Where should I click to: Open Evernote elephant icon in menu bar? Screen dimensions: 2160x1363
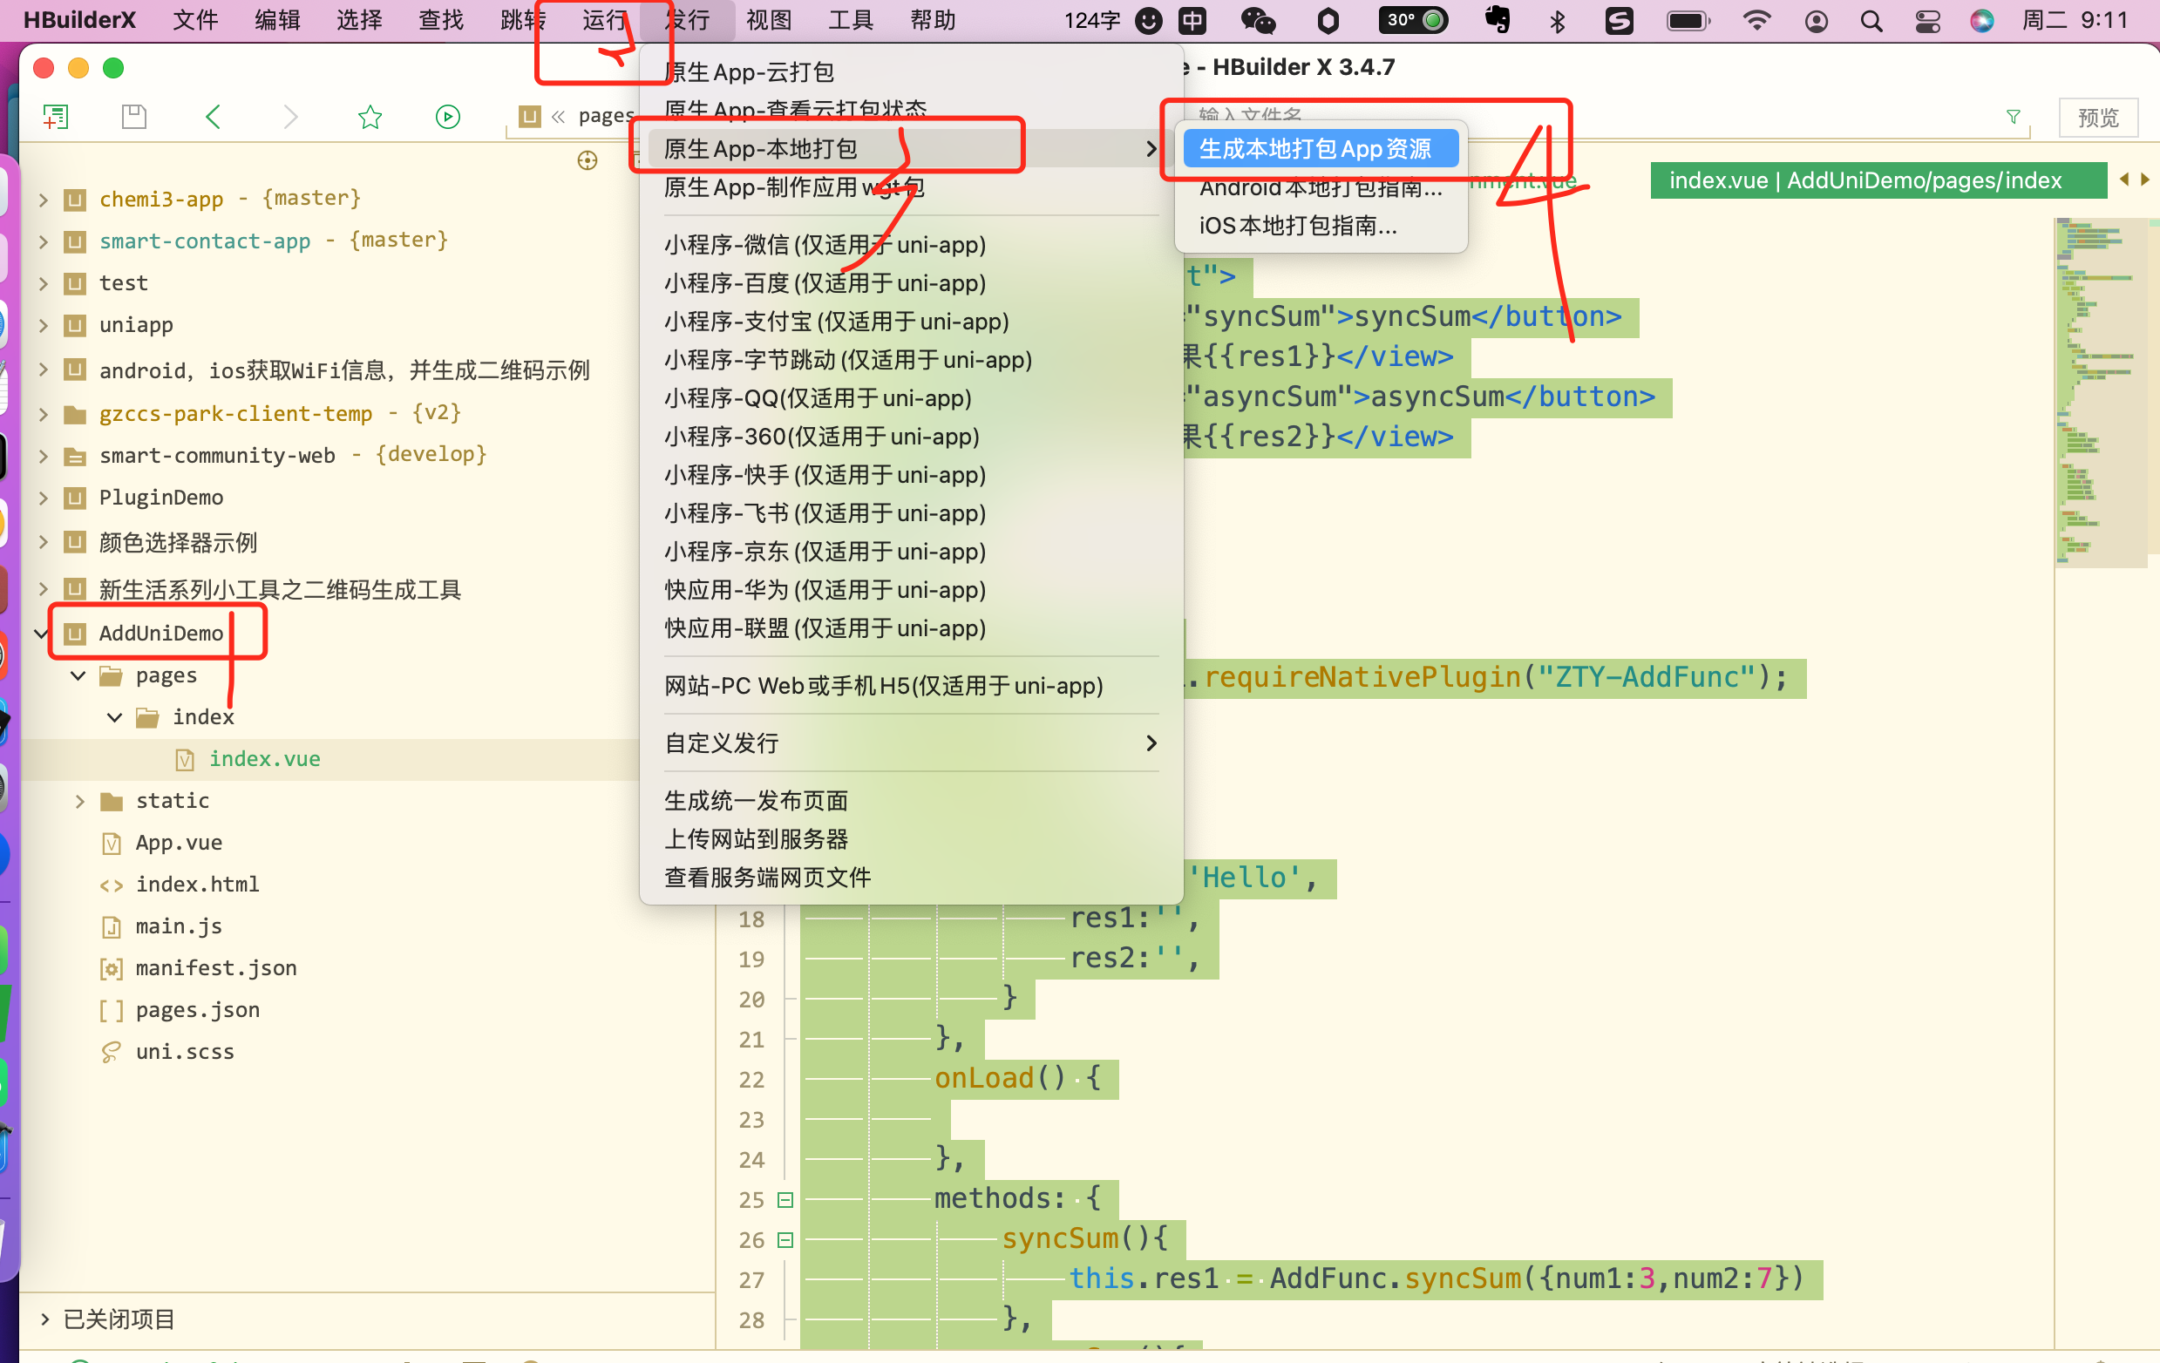[x=1498, y=20]
